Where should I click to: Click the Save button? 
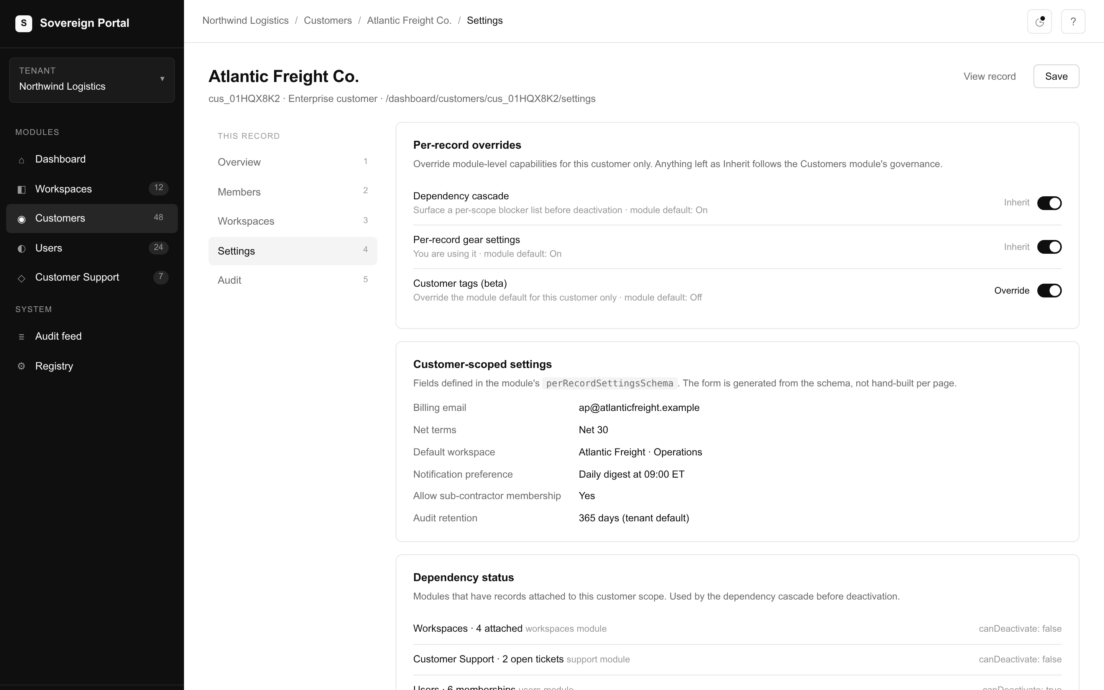click(x=1056, y=76)
